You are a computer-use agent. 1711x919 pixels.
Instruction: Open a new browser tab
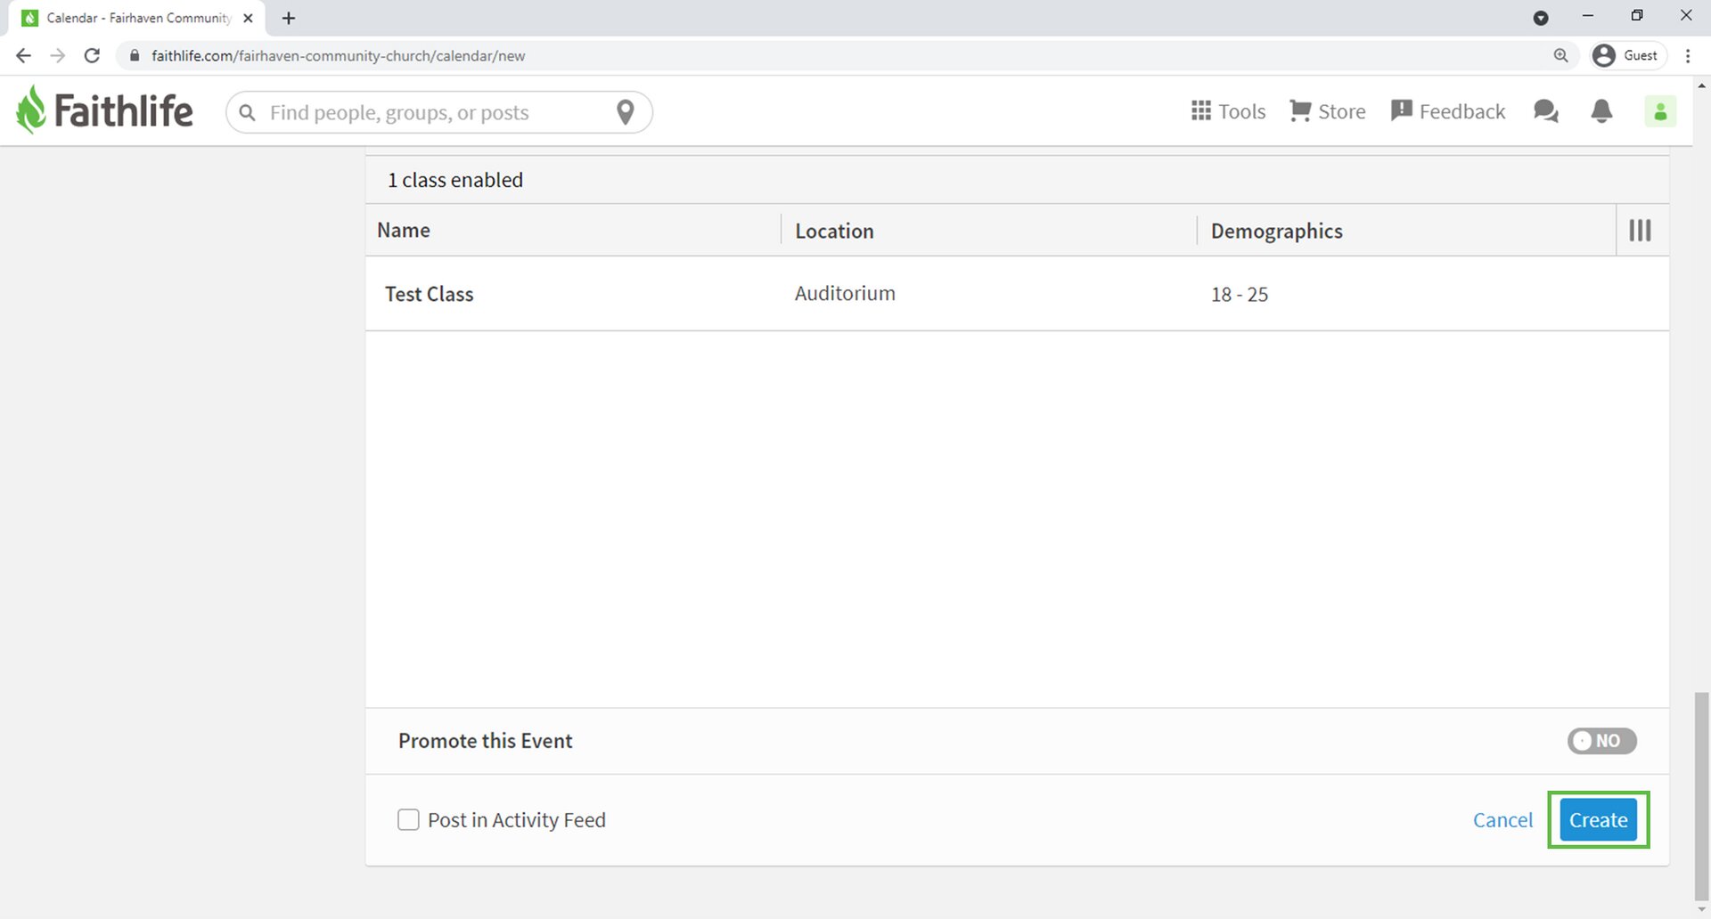(x=289, y=18)
